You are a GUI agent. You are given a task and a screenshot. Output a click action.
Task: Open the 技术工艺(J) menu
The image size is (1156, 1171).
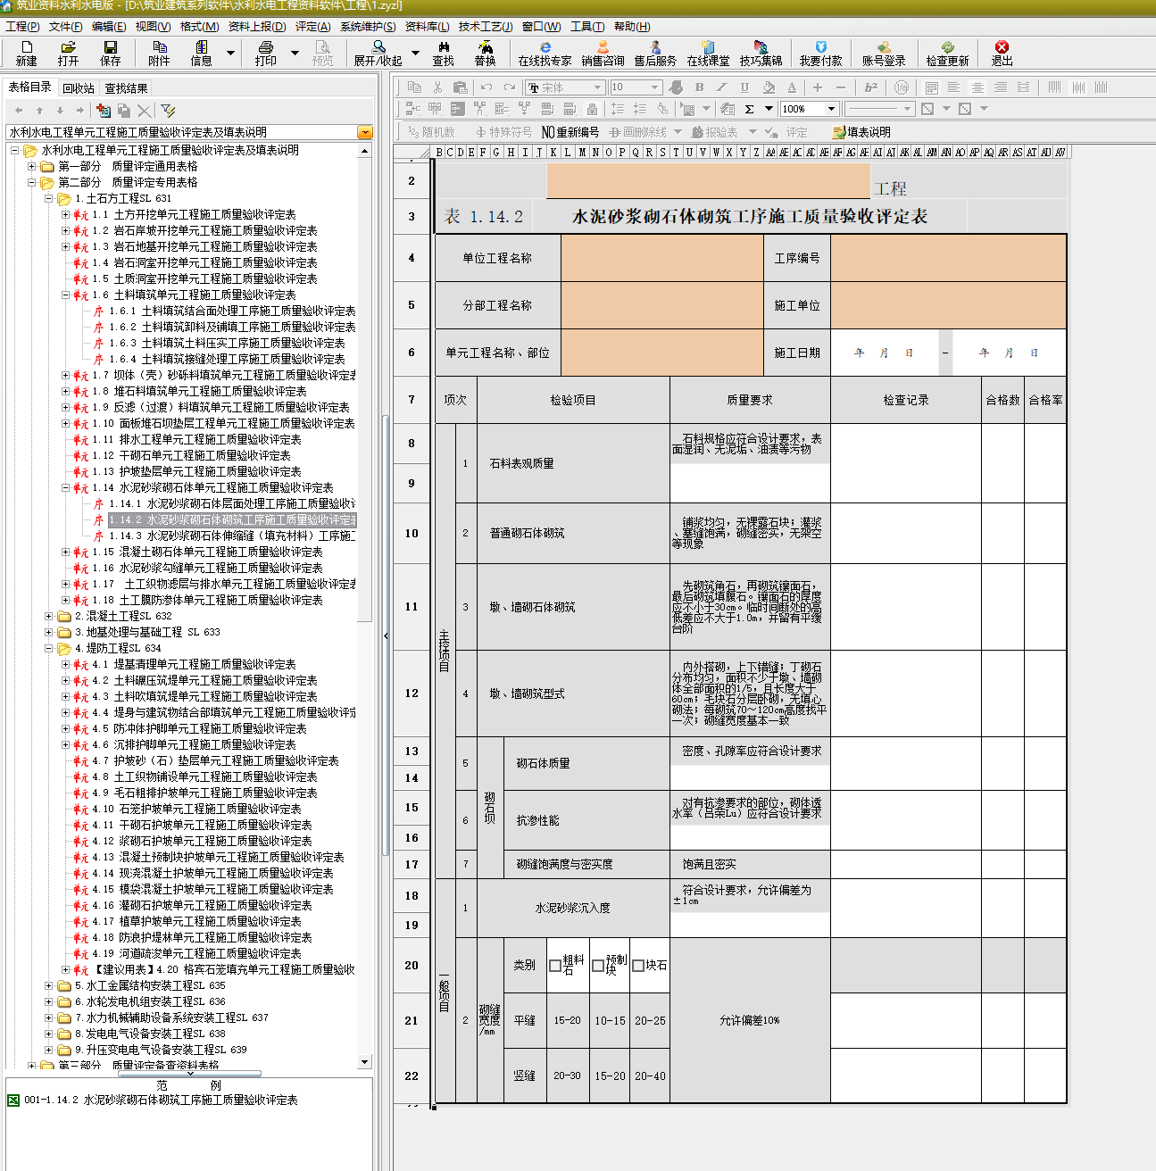click(x=486, y=27)
